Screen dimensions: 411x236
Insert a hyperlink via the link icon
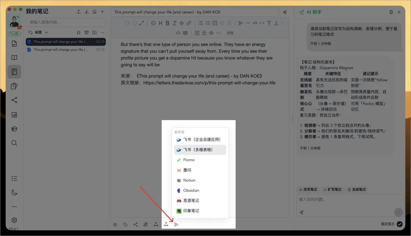(x=189, y=23)
